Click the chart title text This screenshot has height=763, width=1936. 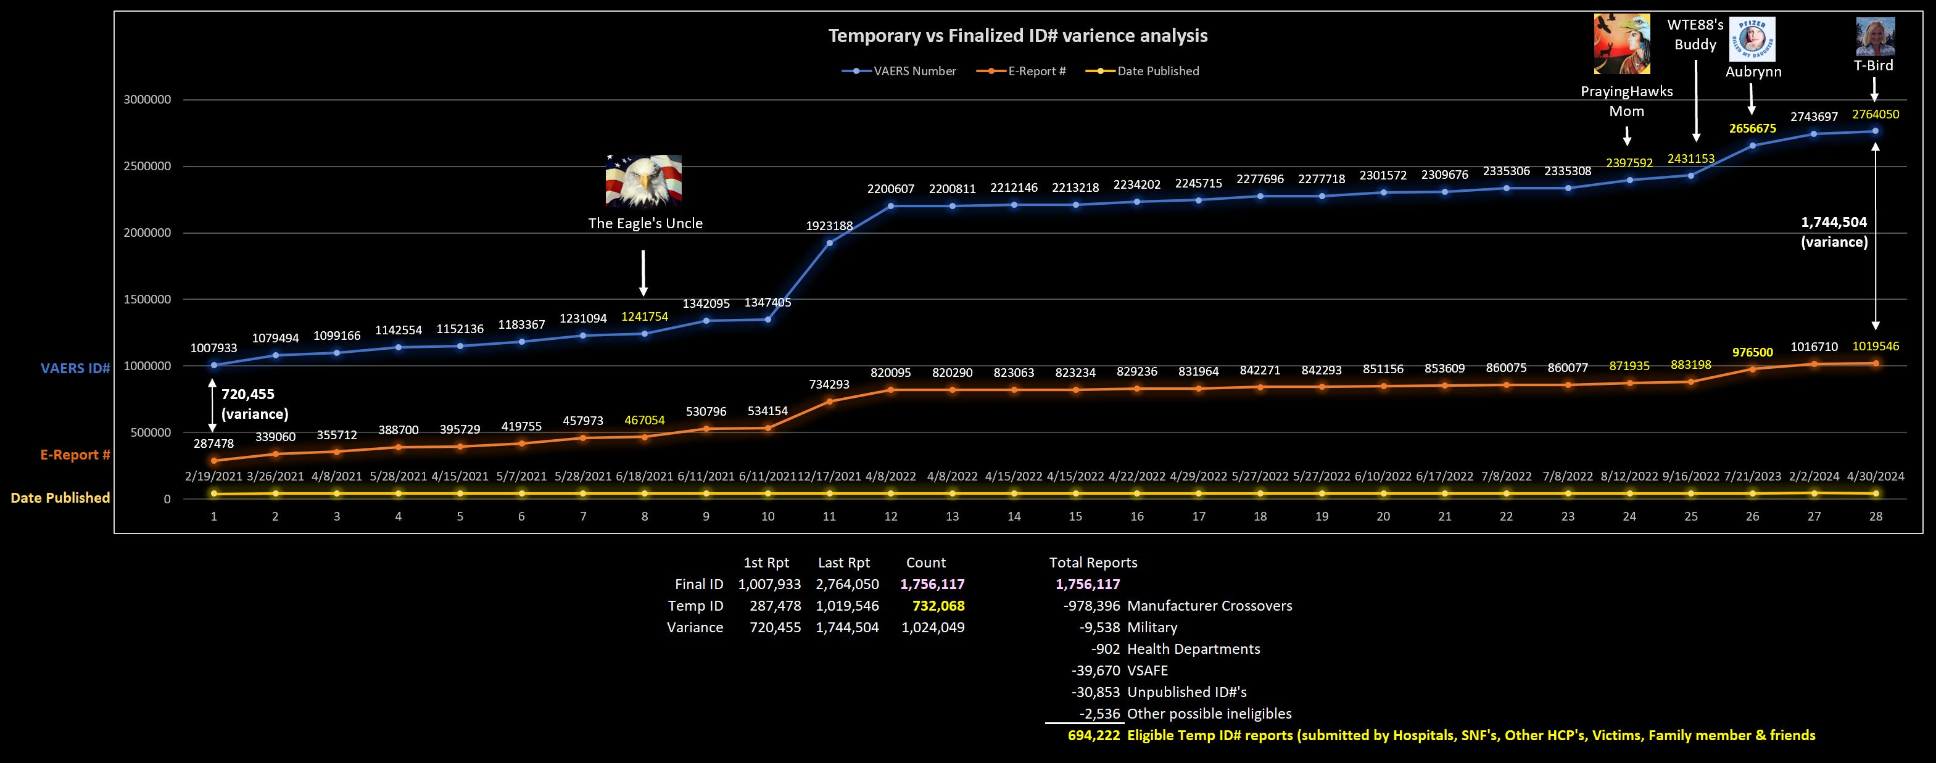1017,35
